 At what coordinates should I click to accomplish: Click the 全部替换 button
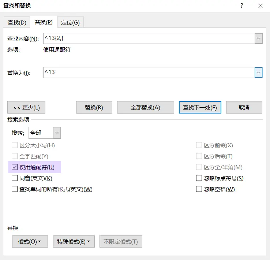(145, 107)
